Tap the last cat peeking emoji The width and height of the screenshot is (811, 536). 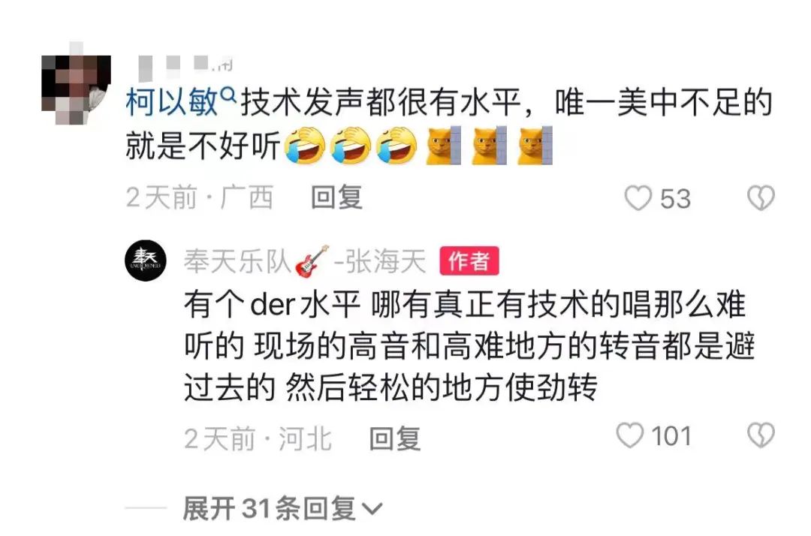point(535,146)
